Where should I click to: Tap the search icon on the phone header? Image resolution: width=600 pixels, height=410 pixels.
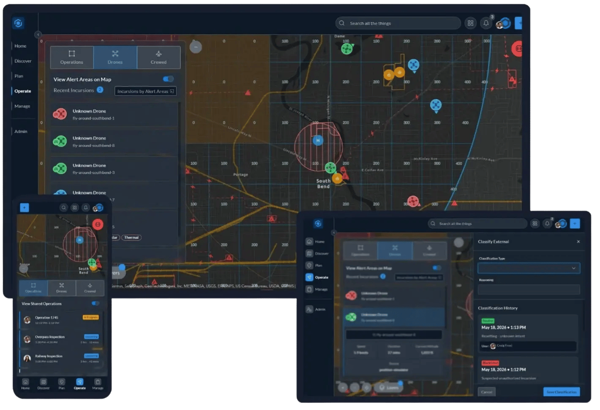click(63, 207)
